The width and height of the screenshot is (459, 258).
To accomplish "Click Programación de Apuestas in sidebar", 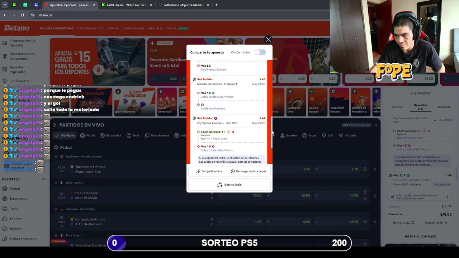I will [x=22, y=43].
